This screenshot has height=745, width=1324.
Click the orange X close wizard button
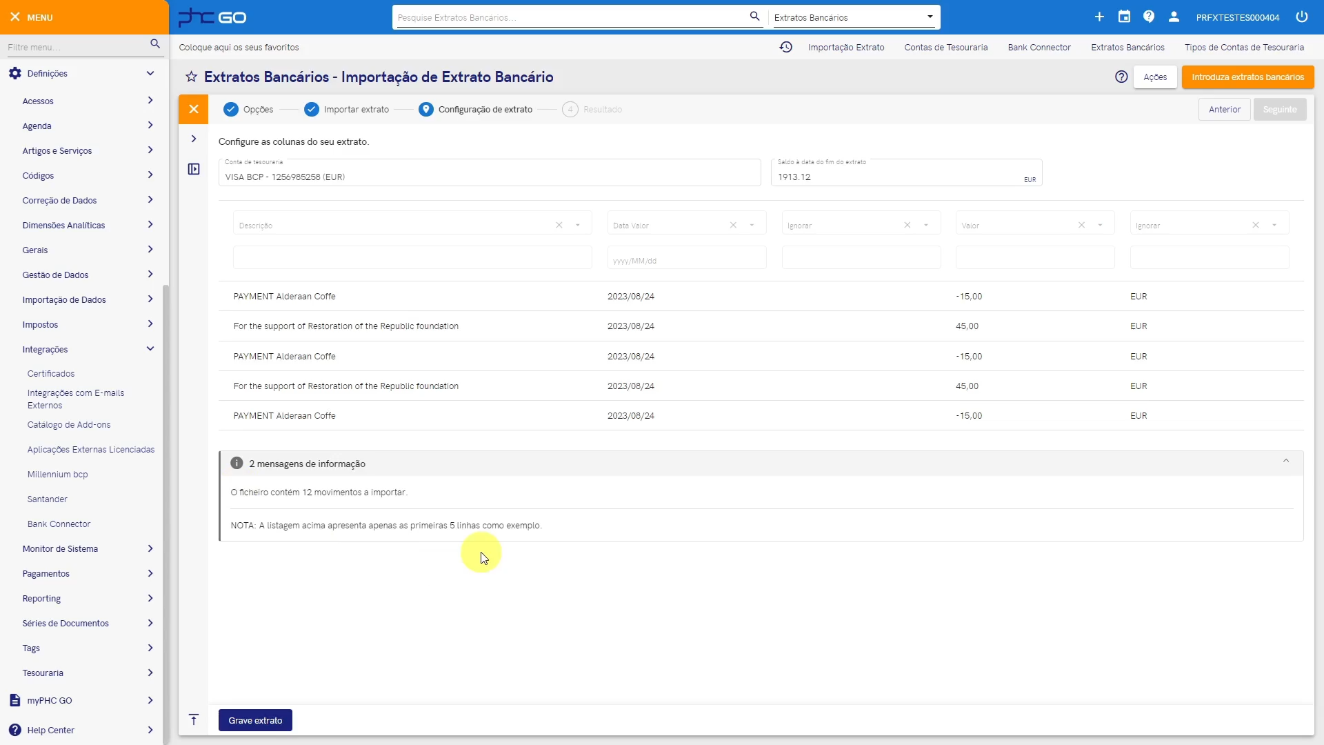[x=194, y=109]
